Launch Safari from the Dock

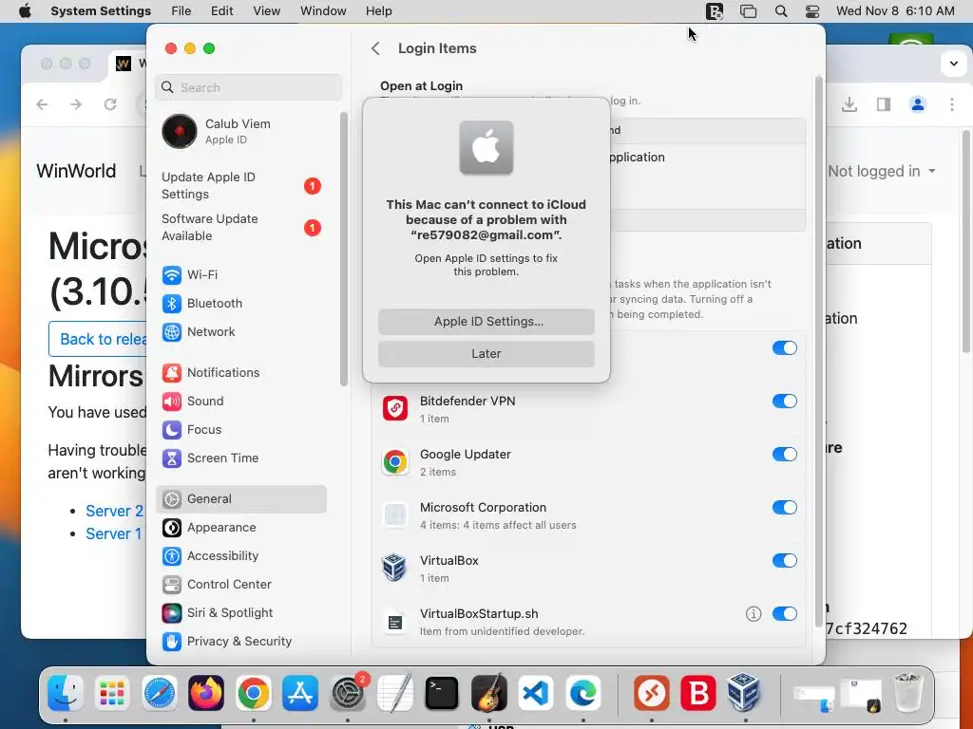coord(160,692)
